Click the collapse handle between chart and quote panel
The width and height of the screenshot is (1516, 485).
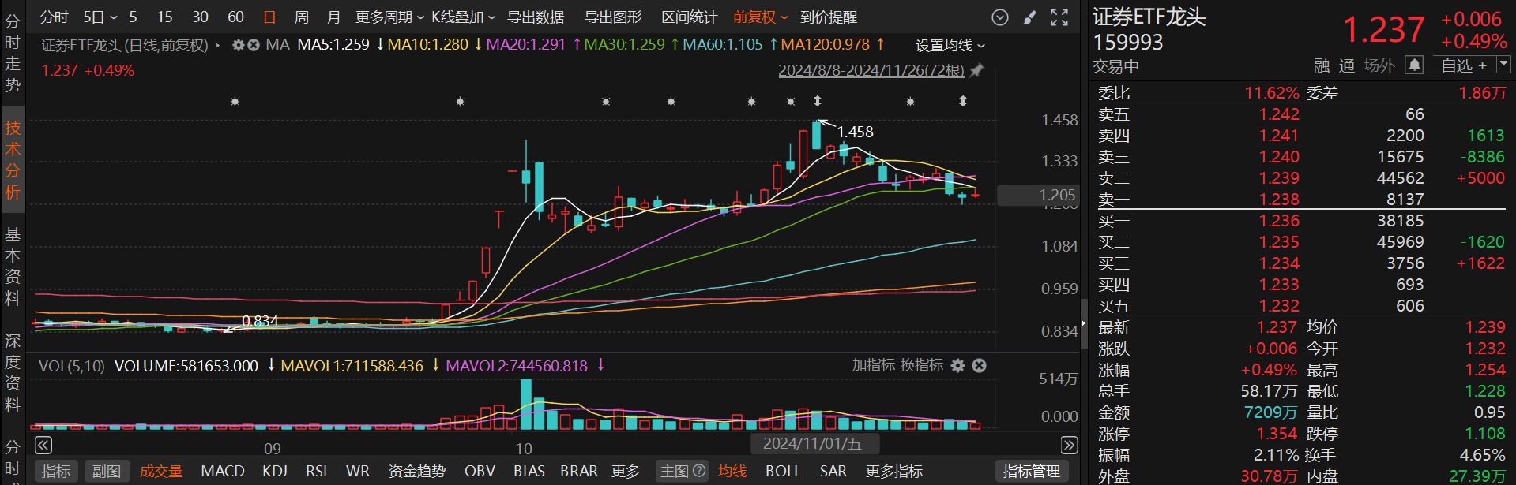pyautogui.click(x=1083, y=323)
